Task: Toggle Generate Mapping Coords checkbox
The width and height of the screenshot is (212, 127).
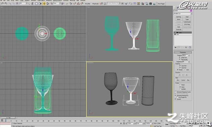Action: point(175,92)
